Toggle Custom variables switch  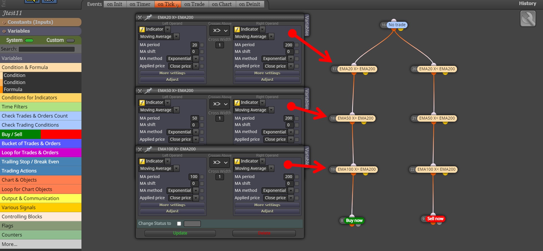70,41
